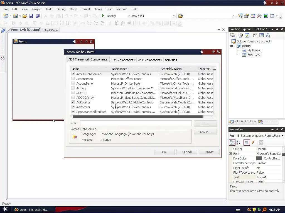This screenshot has width=285, height=213.
Task: Expand the Font property
Action: tap(230, 154)
